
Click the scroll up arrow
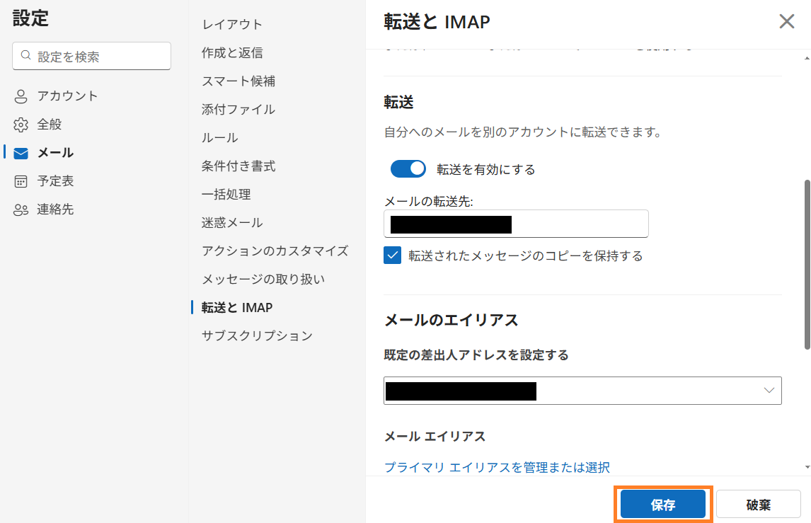coord(807,57)
